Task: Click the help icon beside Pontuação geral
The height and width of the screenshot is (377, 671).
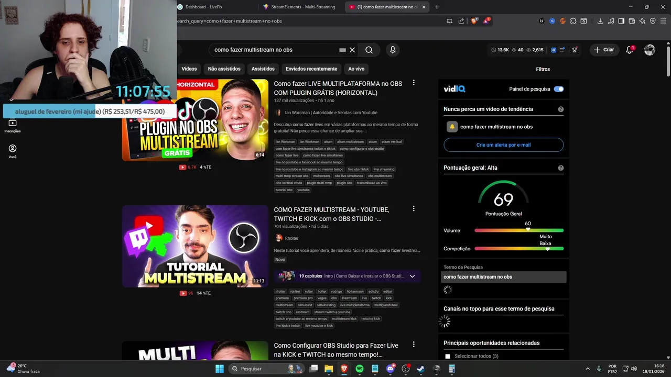Action: point(561,168)
